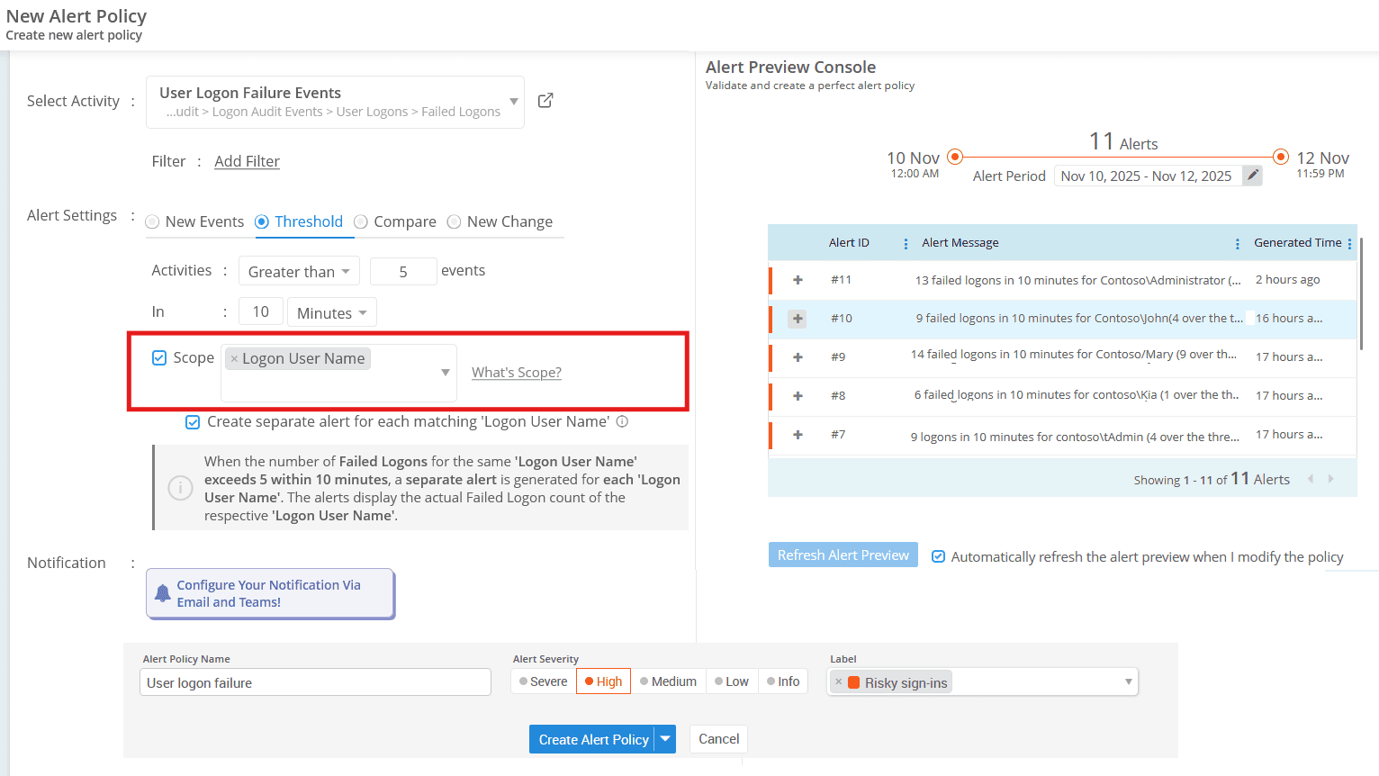Set alert severity to Severe
Image resolution: width=1379 pixels, height=776 pixels.
[x=544, y=681]
